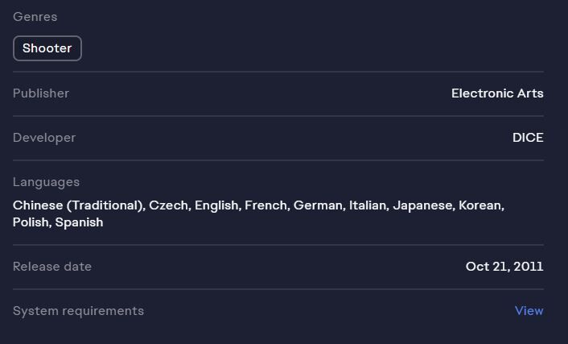Click the word Czech in languages
Image resolution: width=568 pixels, height=344 pixels.
pyautogui.click(x=169, y=205)
